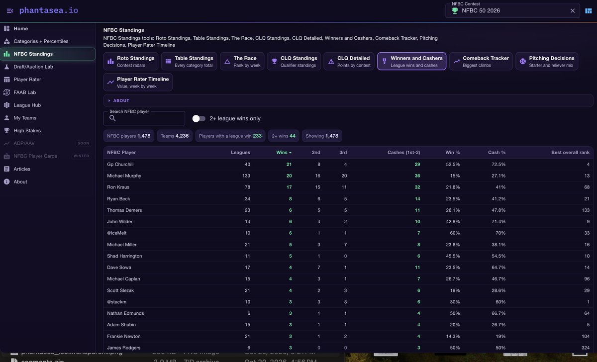The width and height of the screenshot is (597, 362).
Task: Sort by Wins column header
Action: tap(284, 152)
